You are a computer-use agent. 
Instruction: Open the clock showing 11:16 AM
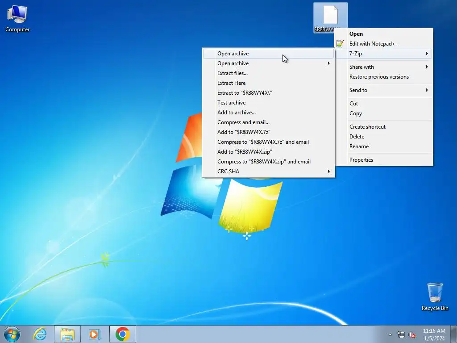click(x=434, y=335)
